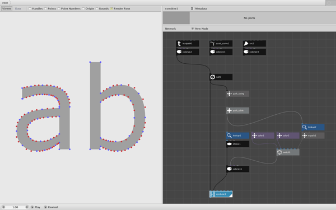
Task: Select the quad_curve1 node icon
Action: pyautogui.click(x=213, y=44)
